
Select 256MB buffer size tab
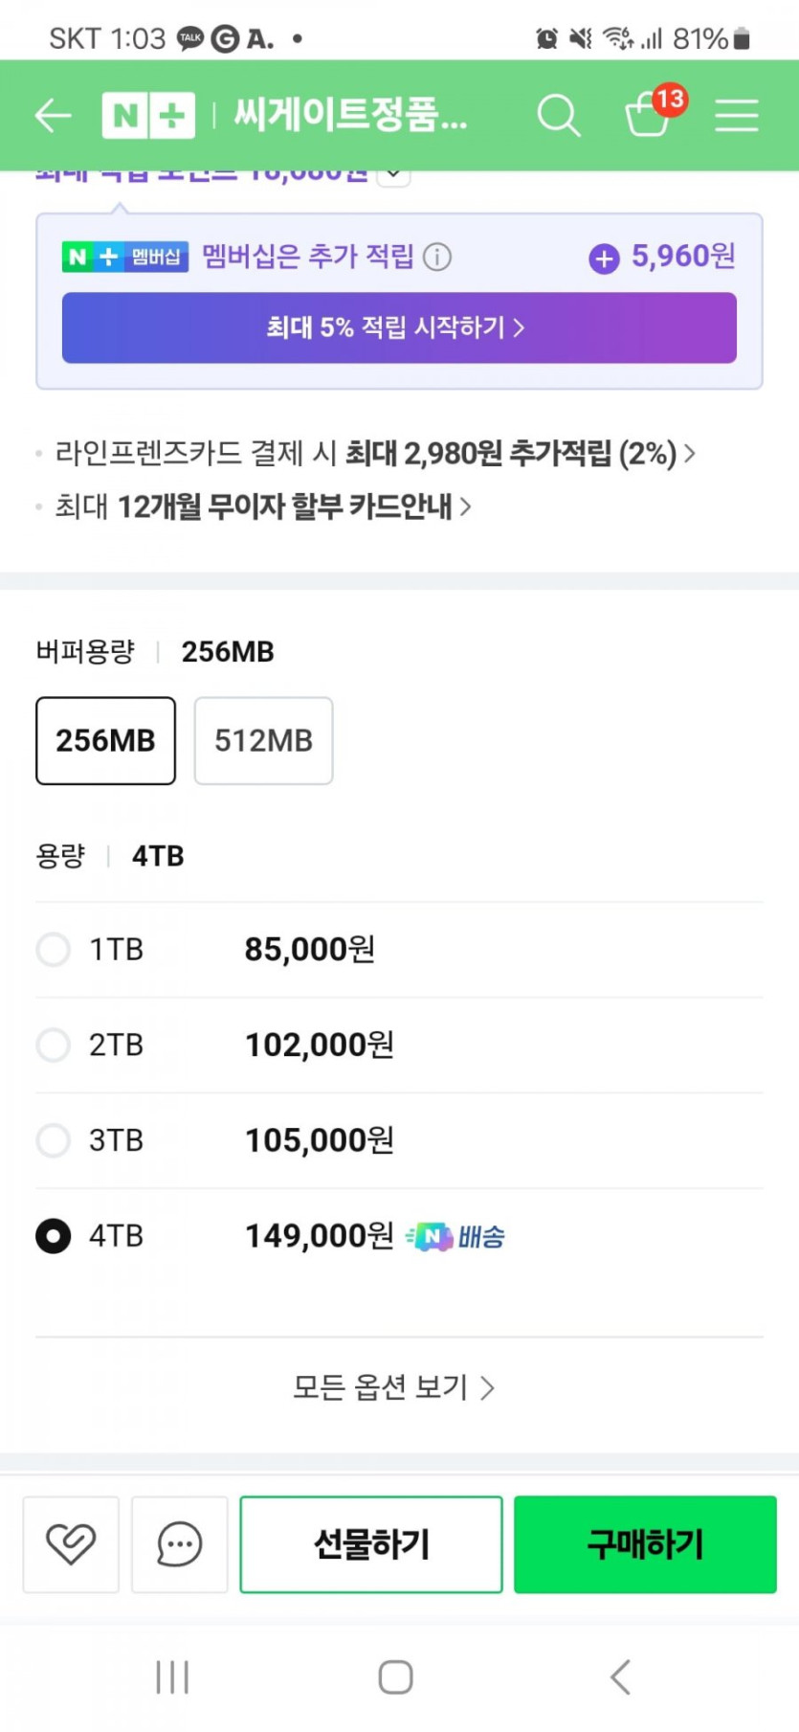click(x=105, y=741)
